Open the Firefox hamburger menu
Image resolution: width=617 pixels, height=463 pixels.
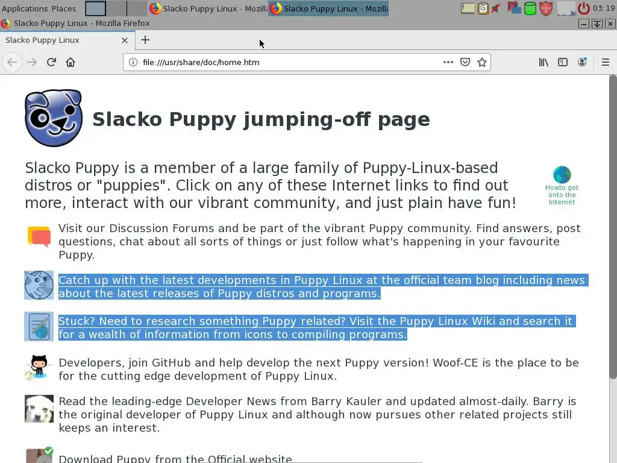pyautogui.click(x=606, y=62)
